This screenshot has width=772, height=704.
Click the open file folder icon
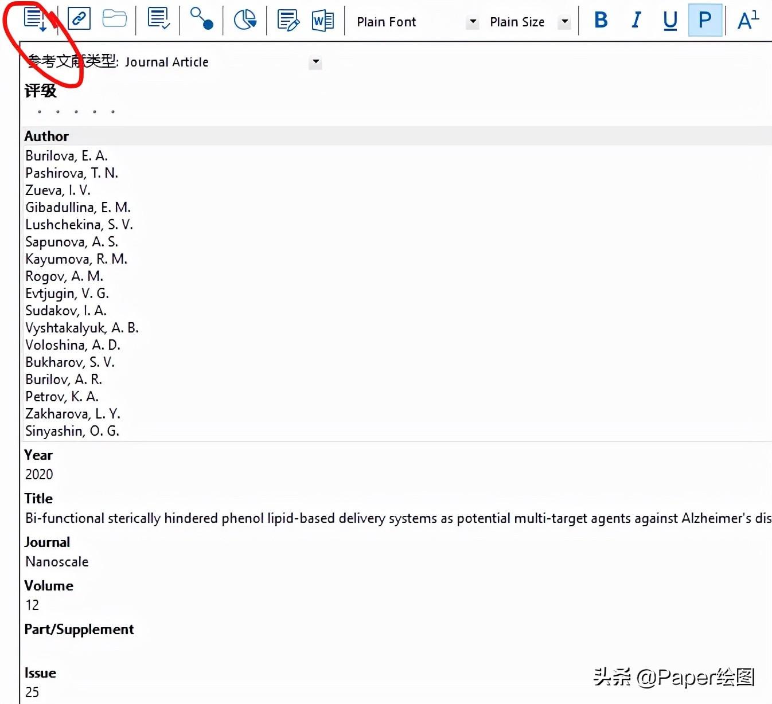point(115,19)
